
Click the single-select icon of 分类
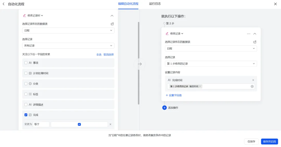pos(30,84)
